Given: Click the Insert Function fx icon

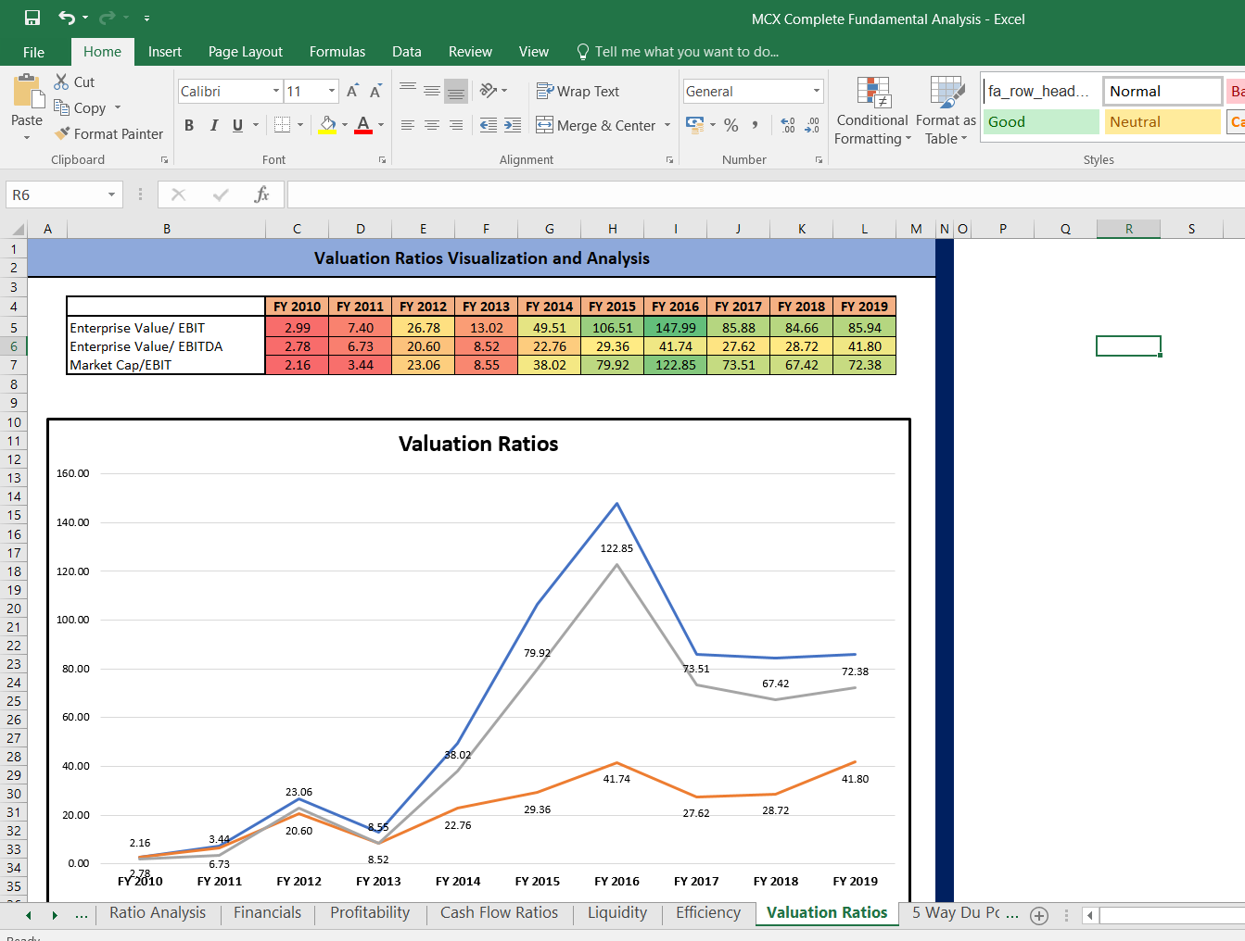Looking at the screenshot, I should click(x=262, y=194).
